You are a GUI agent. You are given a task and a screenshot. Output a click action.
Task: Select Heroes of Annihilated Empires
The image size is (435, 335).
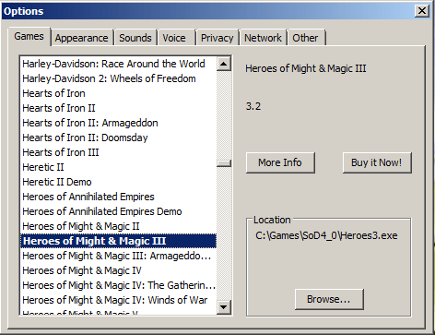coord(118,197)
